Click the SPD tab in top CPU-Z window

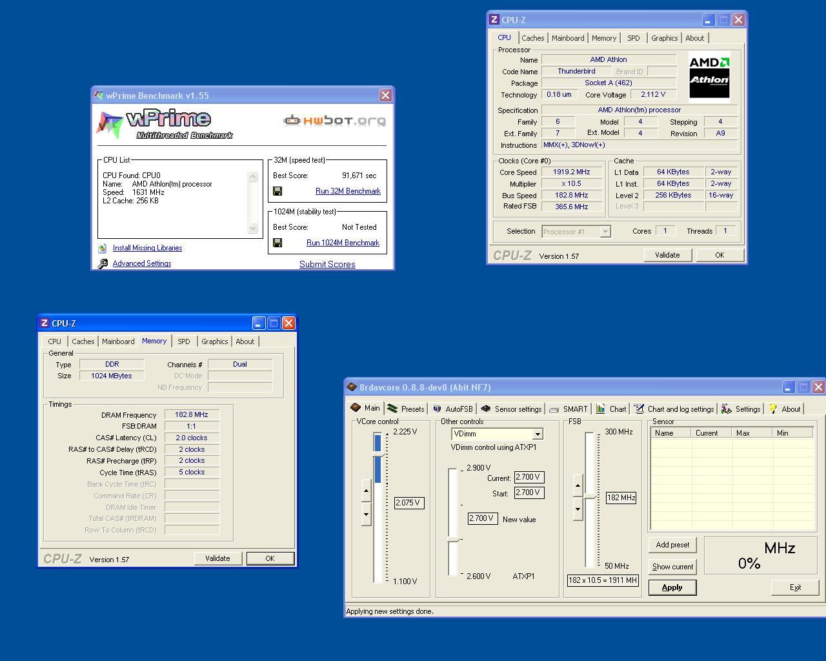point(634,38)
